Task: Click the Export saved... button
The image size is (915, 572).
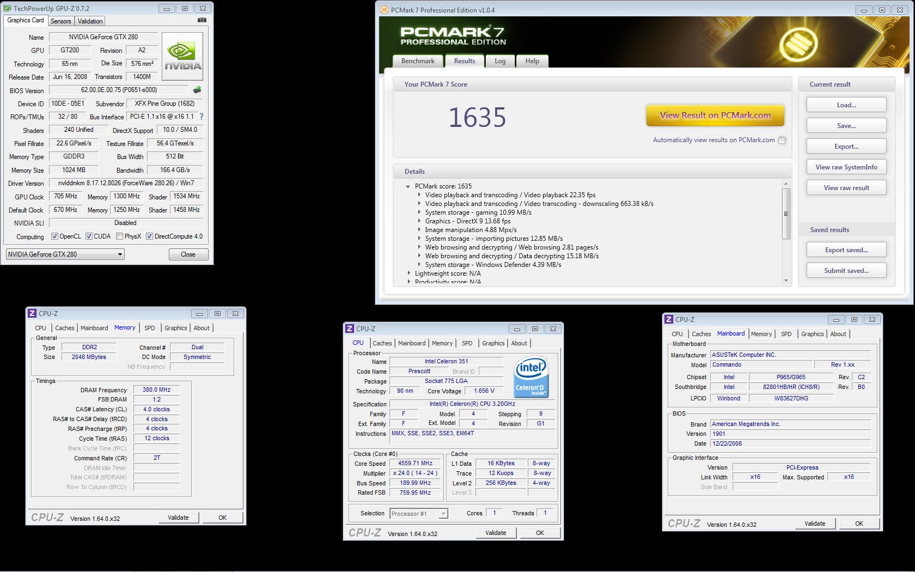Action: point(846,250)
